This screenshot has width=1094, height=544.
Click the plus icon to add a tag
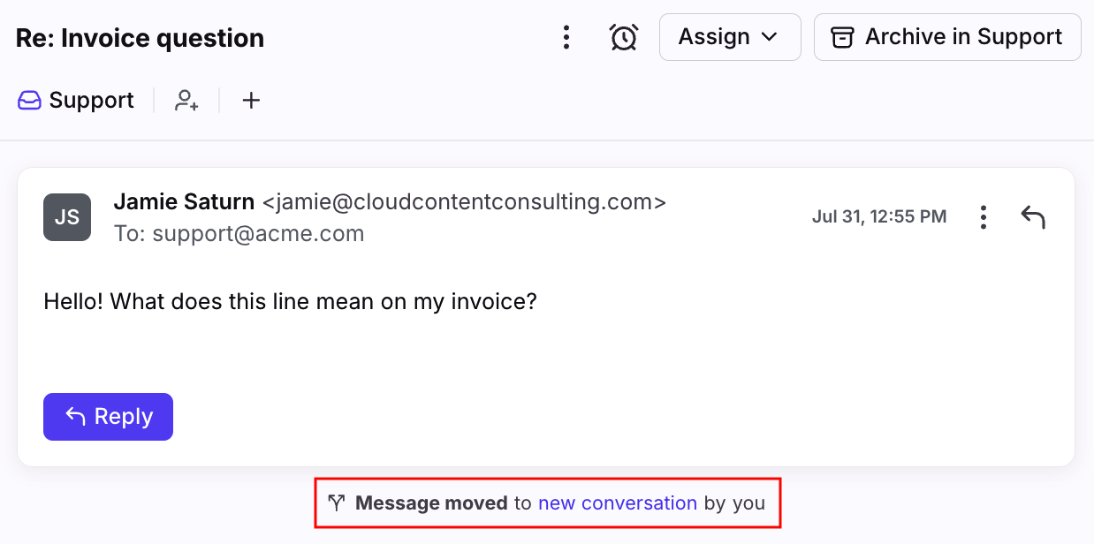click(252, 101)
